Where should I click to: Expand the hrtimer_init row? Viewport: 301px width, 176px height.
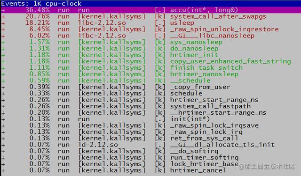point(3,55)
